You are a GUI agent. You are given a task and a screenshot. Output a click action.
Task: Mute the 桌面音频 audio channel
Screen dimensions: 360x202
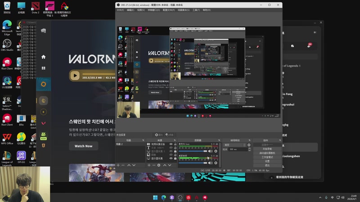210,163
